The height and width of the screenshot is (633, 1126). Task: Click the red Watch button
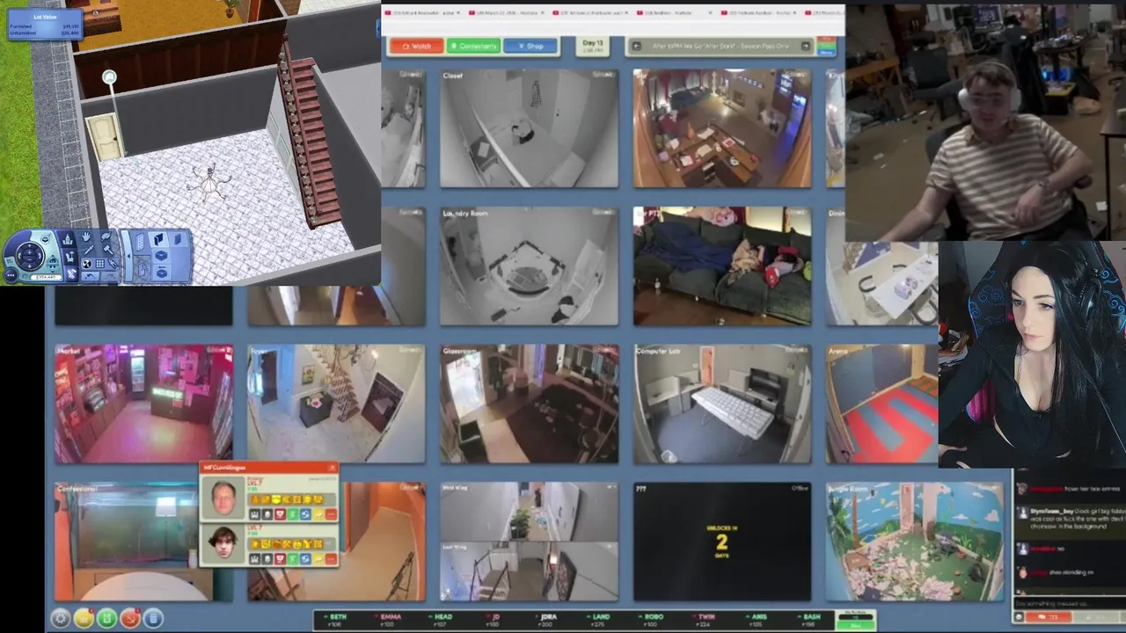pyautogui.click(x=417, y=46)
